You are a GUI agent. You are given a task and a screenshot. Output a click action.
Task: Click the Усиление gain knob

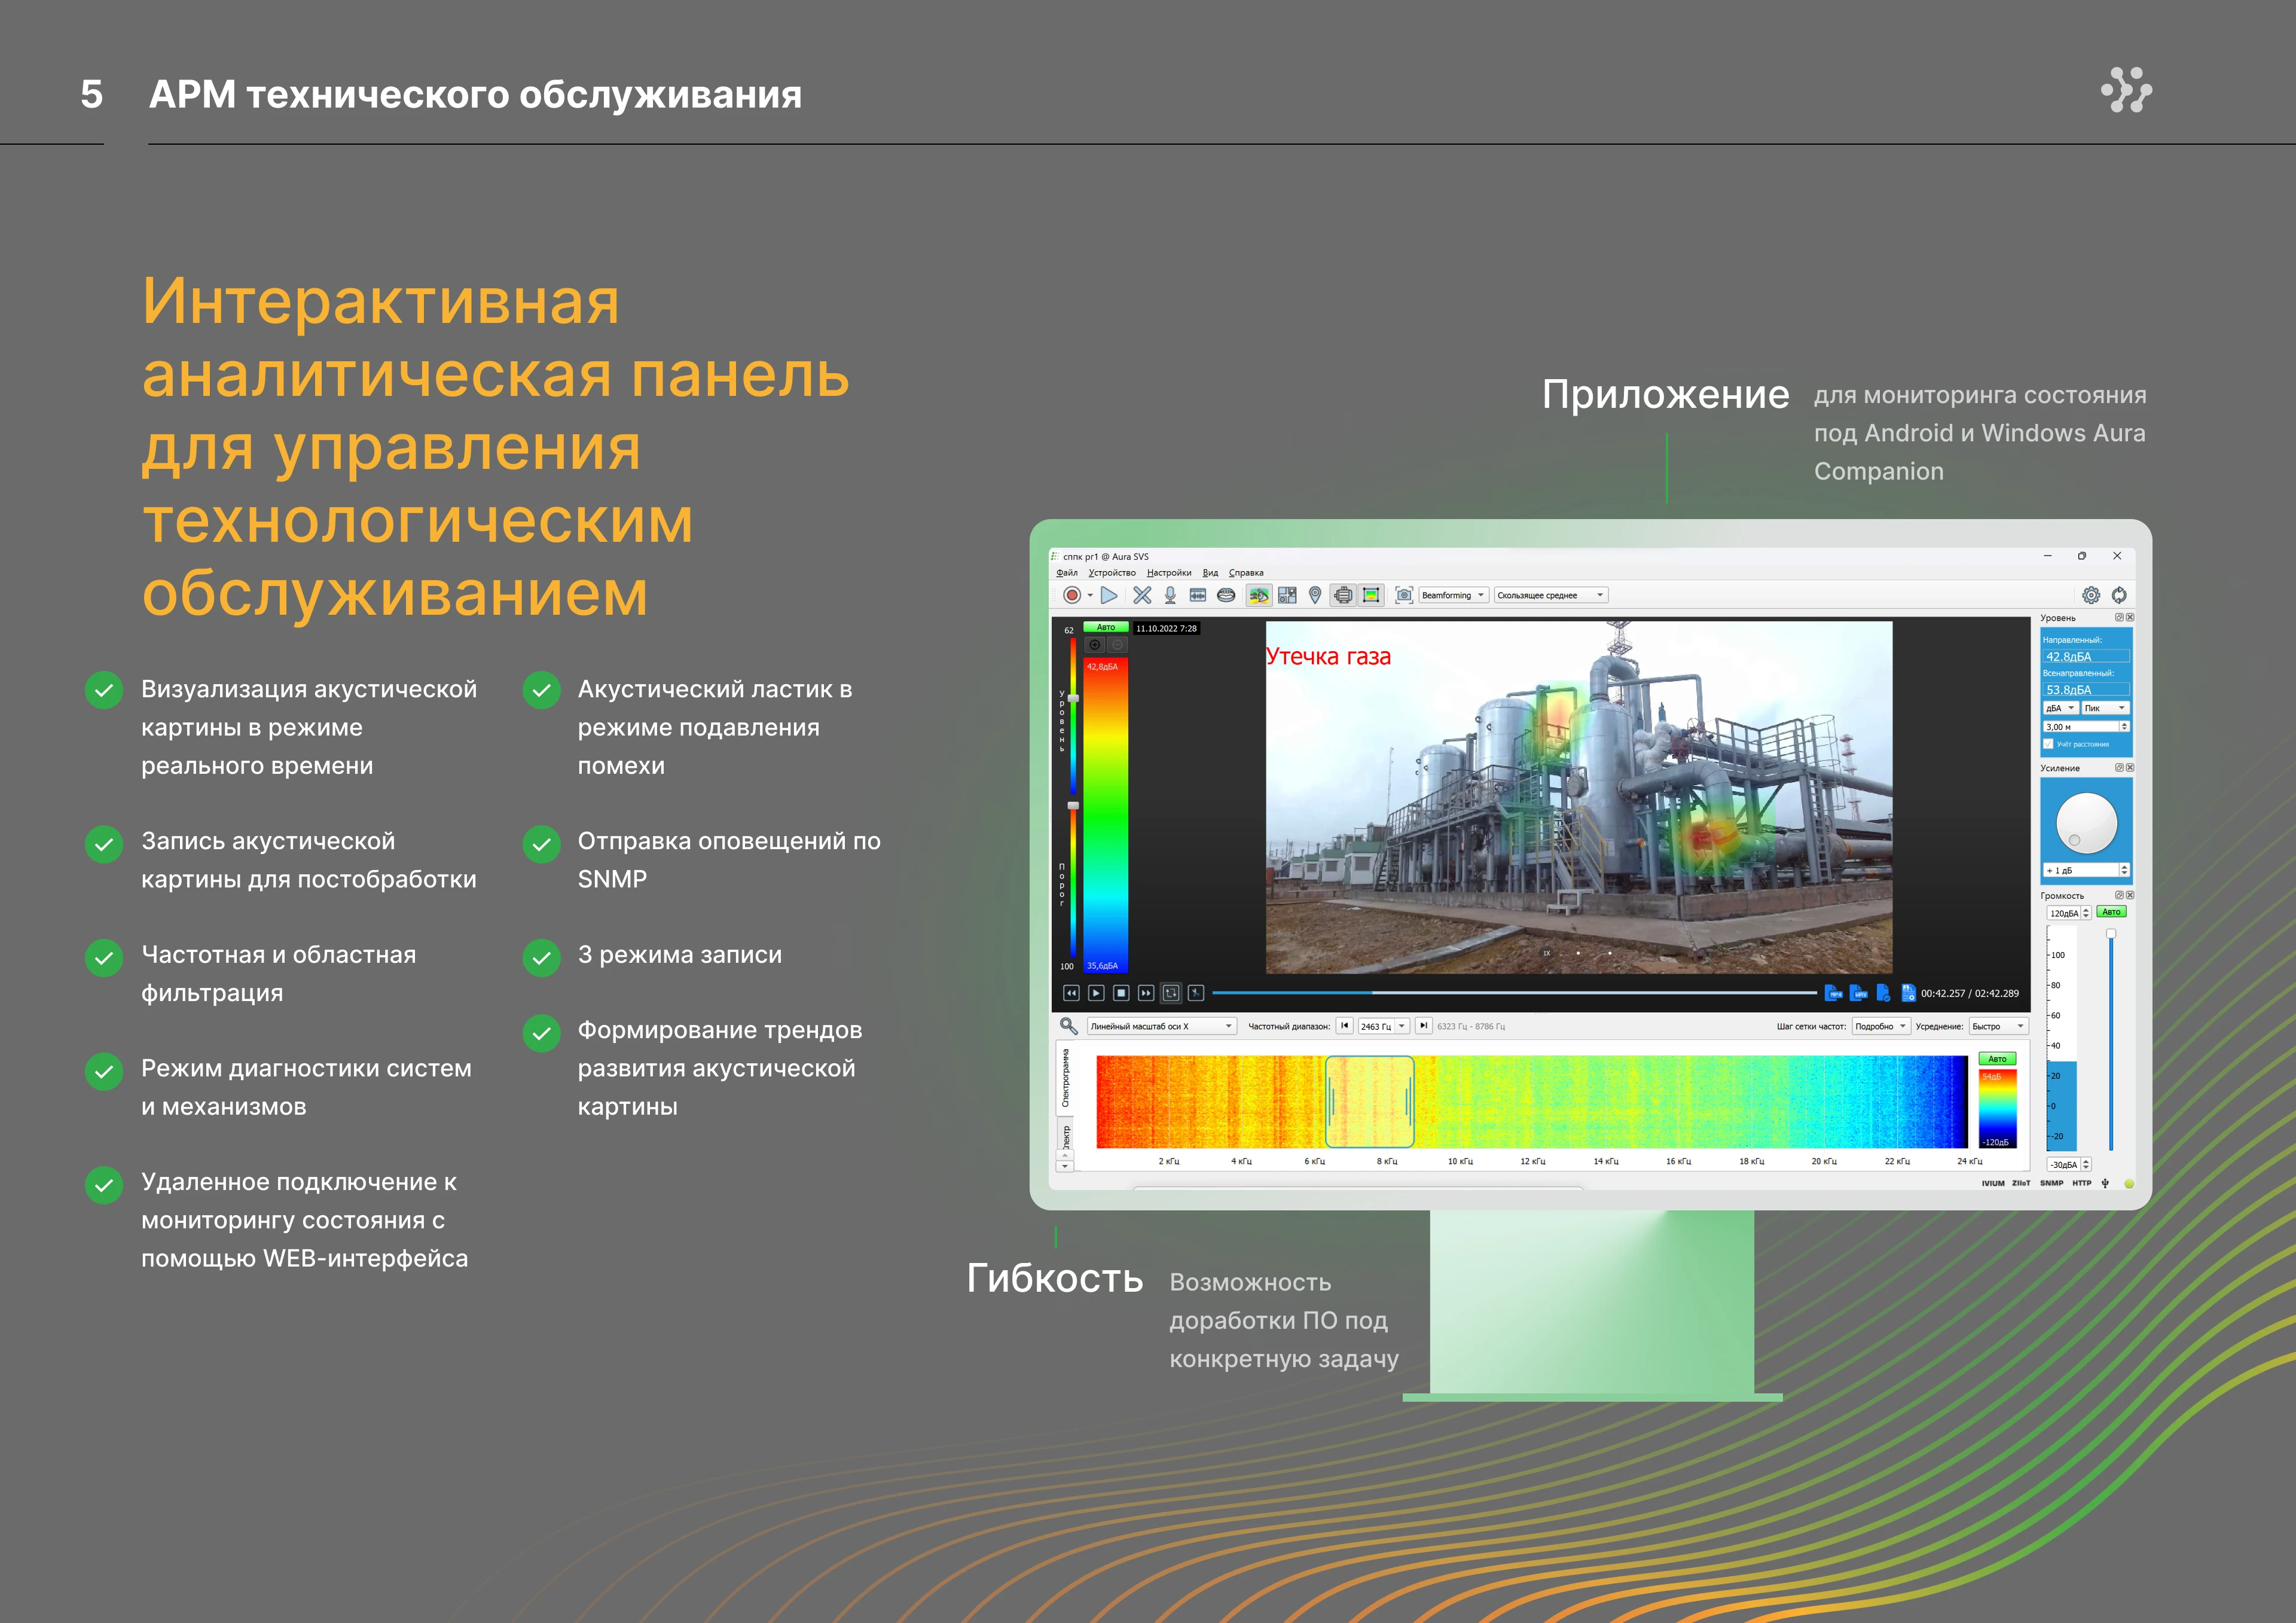coord(2086,823)
